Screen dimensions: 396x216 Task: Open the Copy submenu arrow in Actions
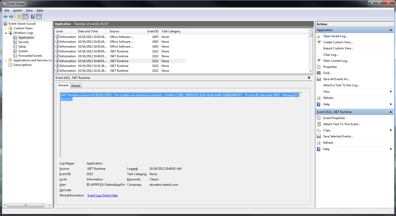pyautogui.click(x=391, y=130)
